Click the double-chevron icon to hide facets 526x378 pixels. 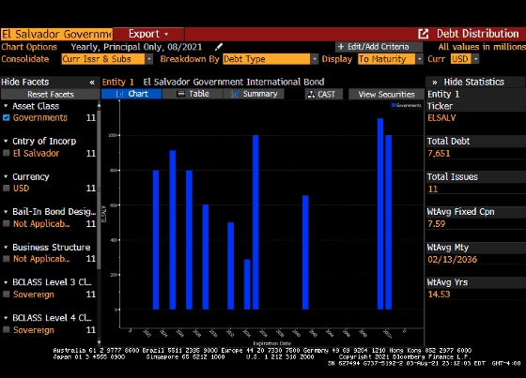(x=92, y=83)
